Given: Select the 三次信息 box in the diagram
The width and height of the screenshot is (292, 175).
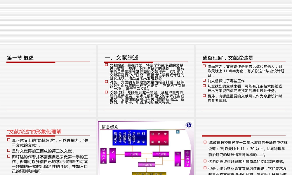Looking at the screenshot, I should (x=147, y=164).
